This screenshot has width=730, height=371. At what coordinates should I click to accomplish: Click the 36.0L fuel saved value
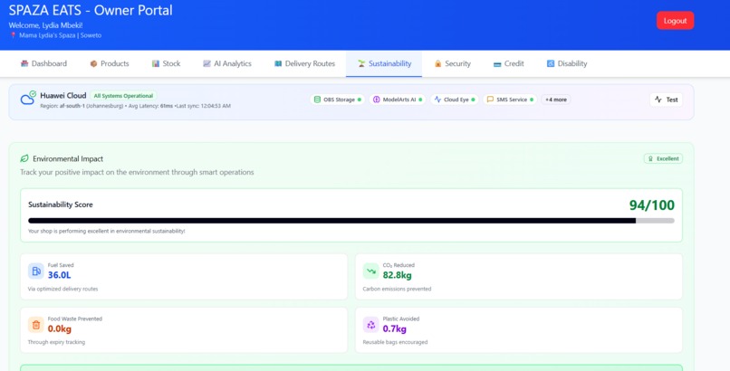pyautogui.click(x=60, y=275)
